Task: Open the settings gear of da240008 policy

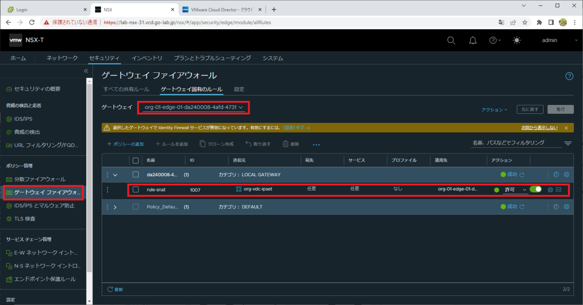Action: point(566,174)
